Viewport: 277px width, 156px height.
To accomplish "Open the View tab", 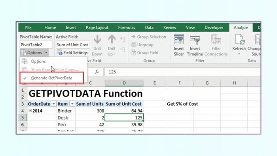I will (190, 28).
